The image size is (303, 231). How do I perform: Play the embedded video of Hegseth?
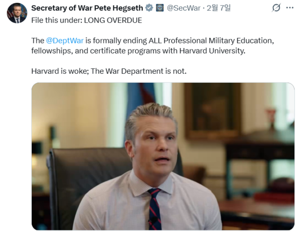(163, 156)
